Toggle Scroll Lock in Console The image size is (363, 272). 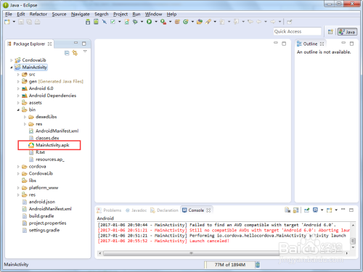(x=296, y=210)
